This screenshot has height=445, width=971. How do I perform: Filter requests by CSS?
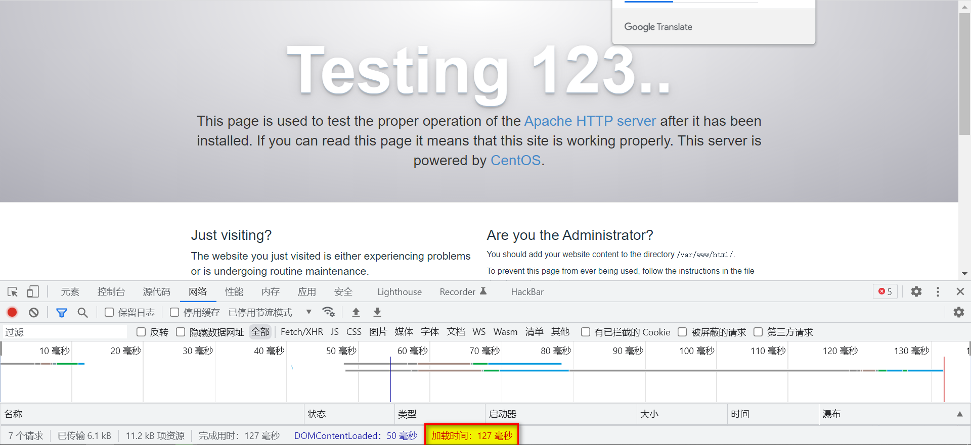tap(354, 332)
